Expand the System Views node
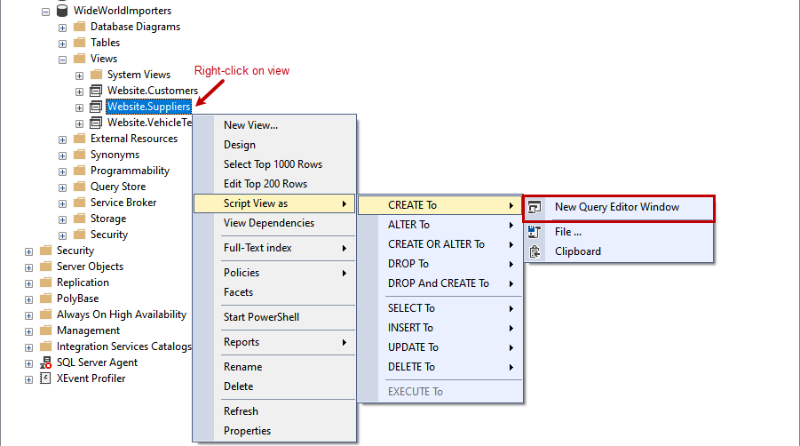Viewport: 800px width, 446px height. [79, 76]
